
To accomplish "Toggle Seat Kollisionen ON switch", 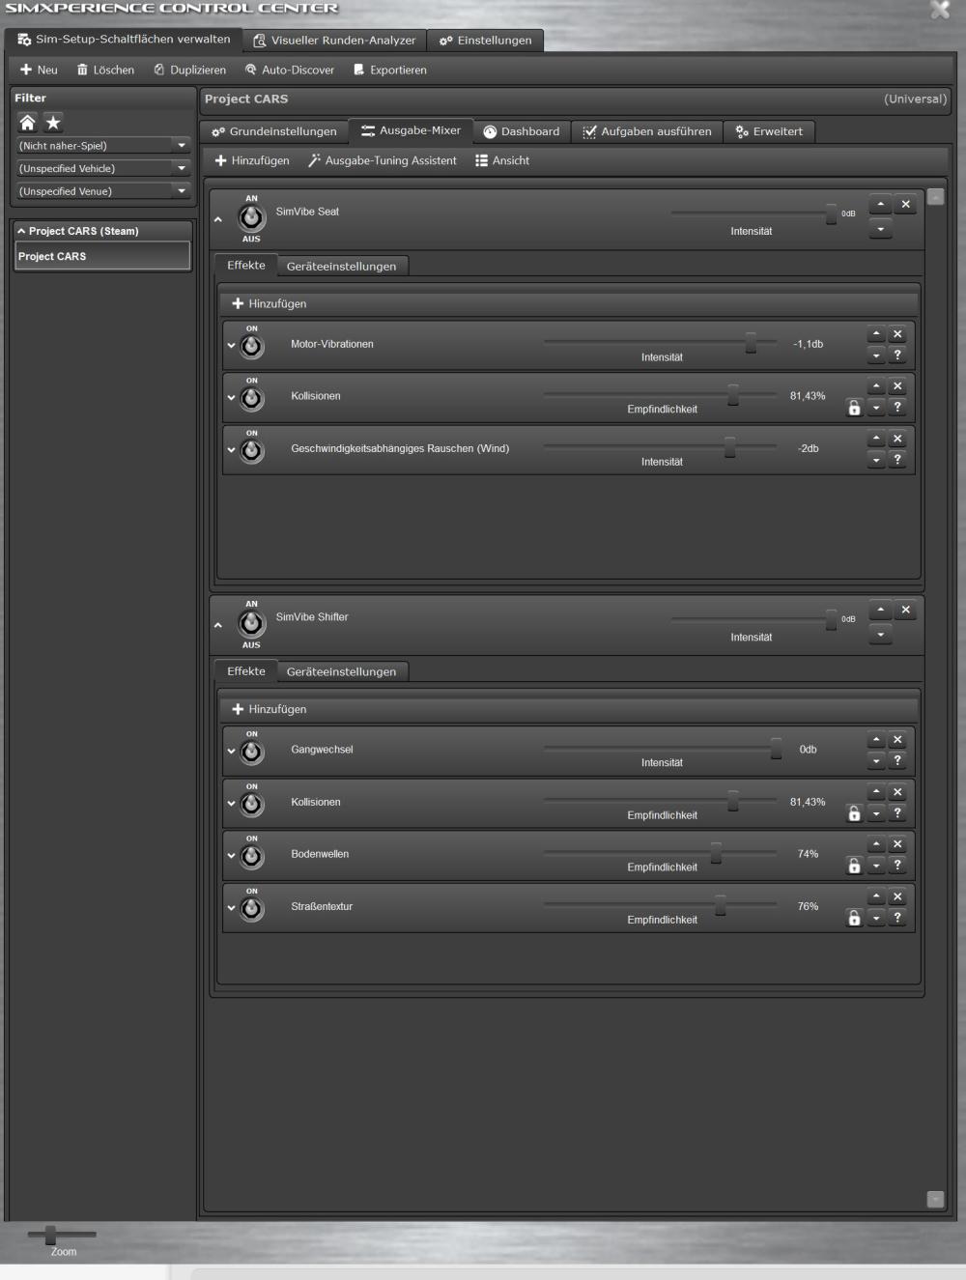I will (252, 399).
